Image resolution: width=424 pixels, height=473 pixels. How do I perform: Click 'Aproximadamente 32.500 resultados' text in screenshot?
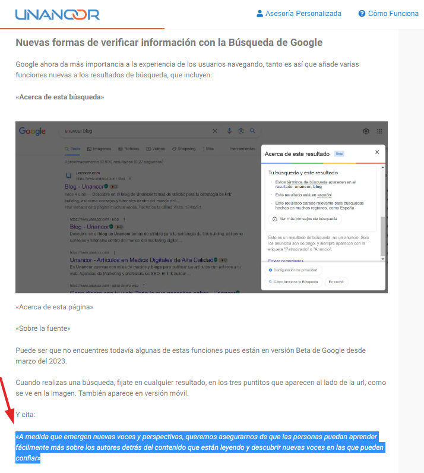click(x=114, y=162)
